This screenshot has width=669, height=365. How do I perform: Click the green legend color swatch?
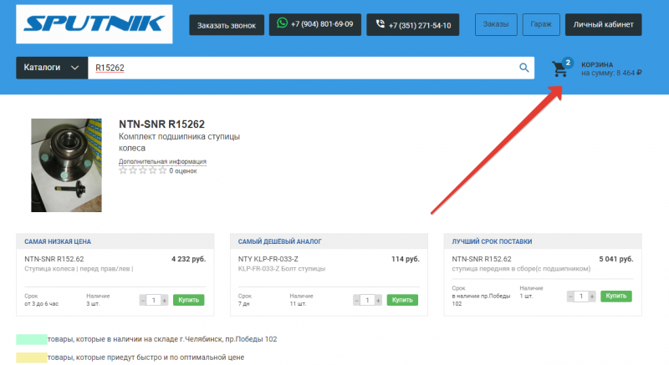click(32, 339)
